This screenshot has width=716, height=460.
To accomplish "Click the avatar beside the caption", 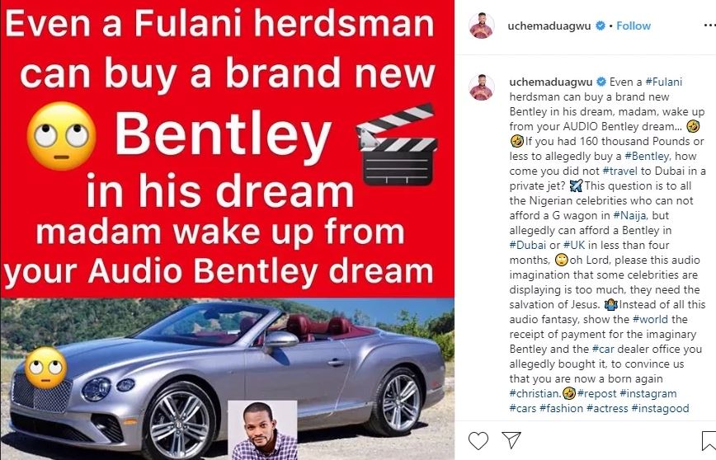I will pyautogui.click(x=482, y=87).
